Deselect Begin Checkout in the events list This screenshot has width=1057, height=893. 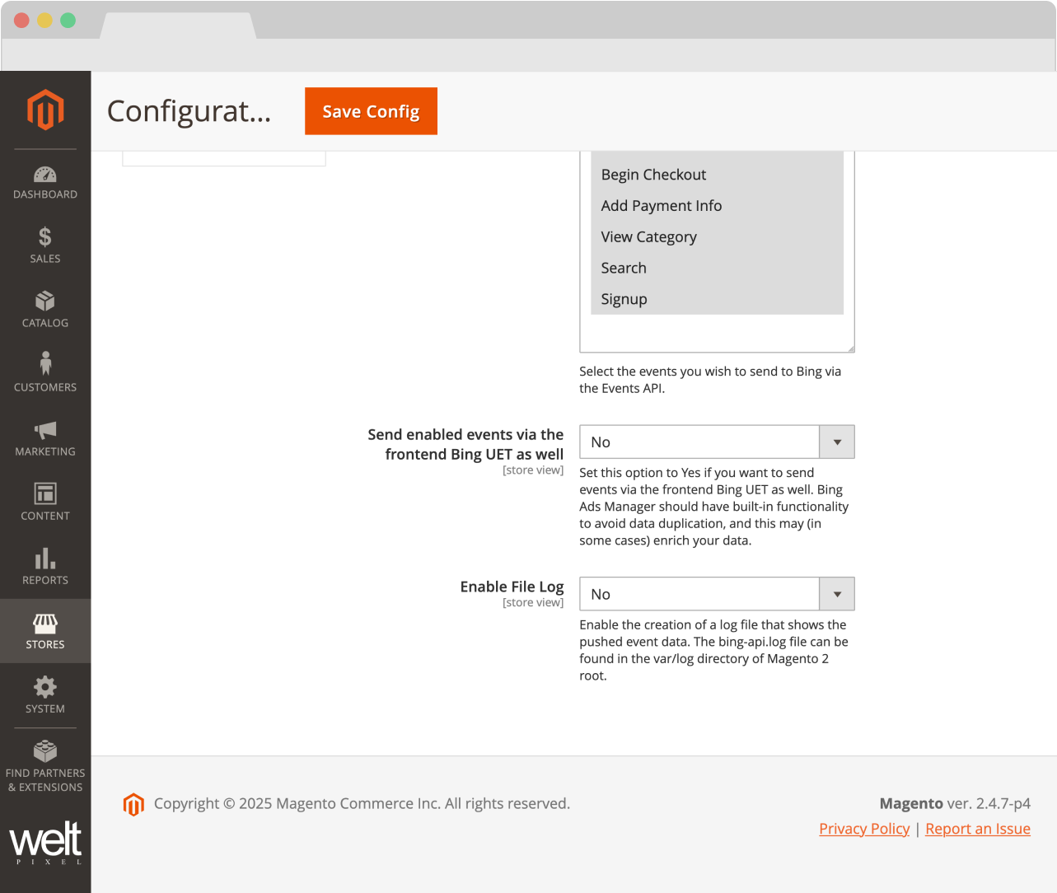tap(653, 174)
